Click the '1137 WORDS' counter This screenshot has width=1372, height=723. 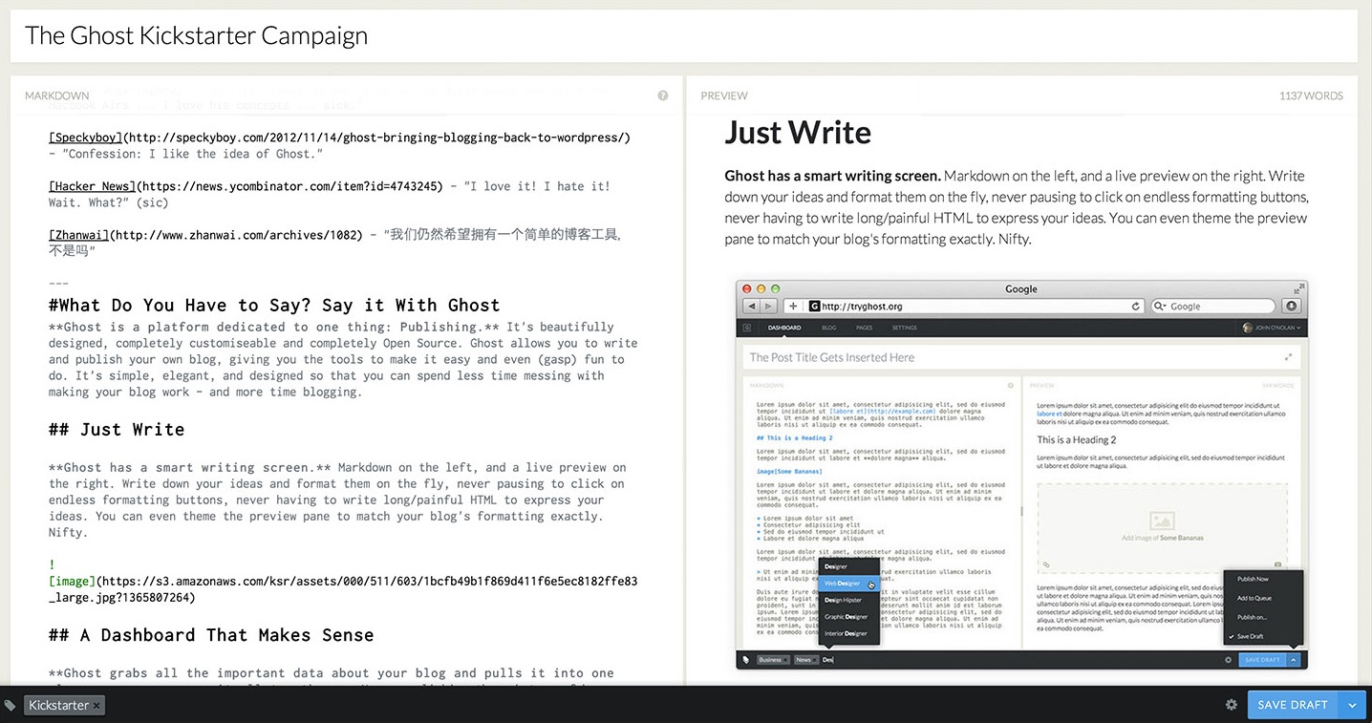(x=1311, y=96)
